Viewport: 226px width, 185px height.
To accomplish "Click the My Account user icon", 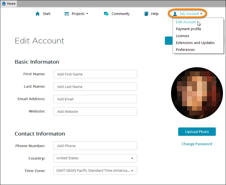I will click(175, 14).
